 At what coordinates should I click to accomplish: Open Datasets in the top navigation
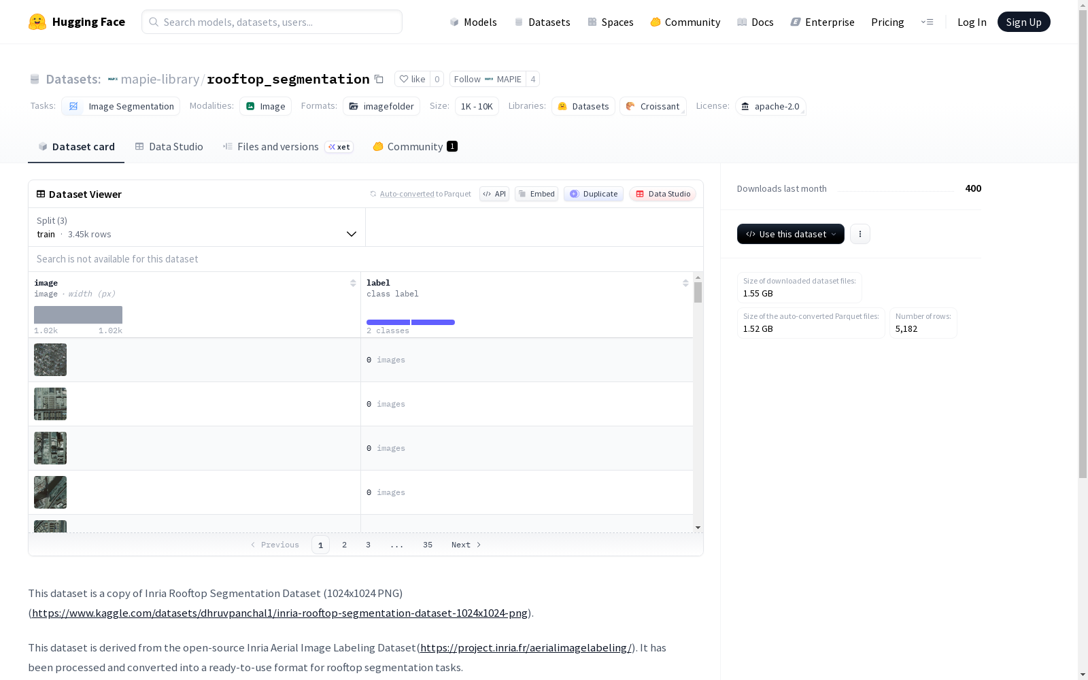[x=542, y=22]
